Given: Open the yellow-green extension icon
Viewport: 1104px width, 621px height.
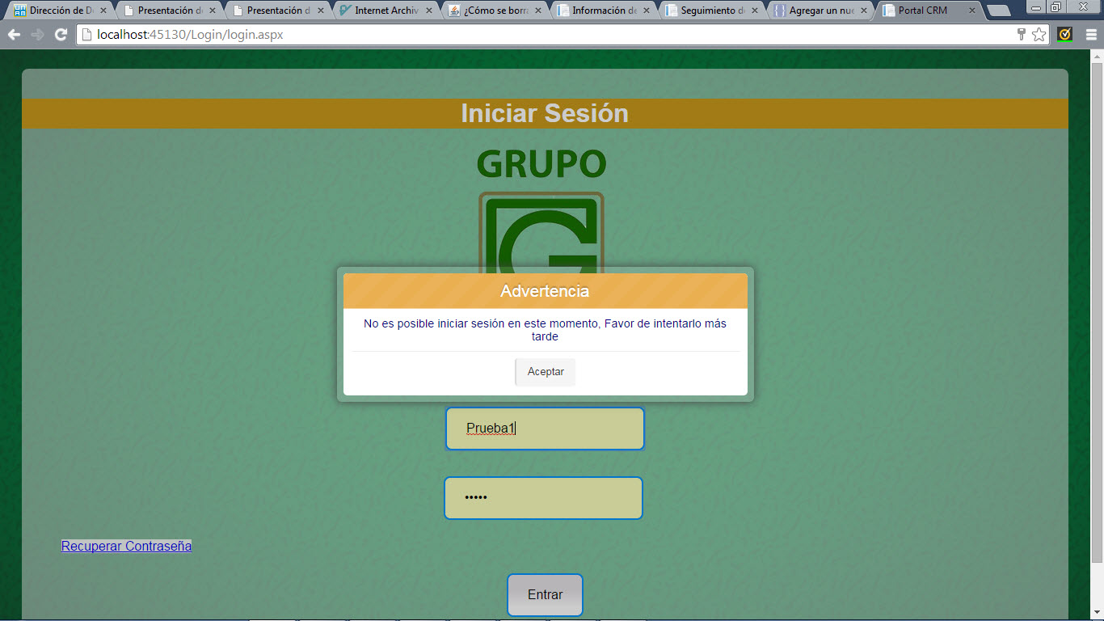Looking at the screenshot, I should (1065, 35).
